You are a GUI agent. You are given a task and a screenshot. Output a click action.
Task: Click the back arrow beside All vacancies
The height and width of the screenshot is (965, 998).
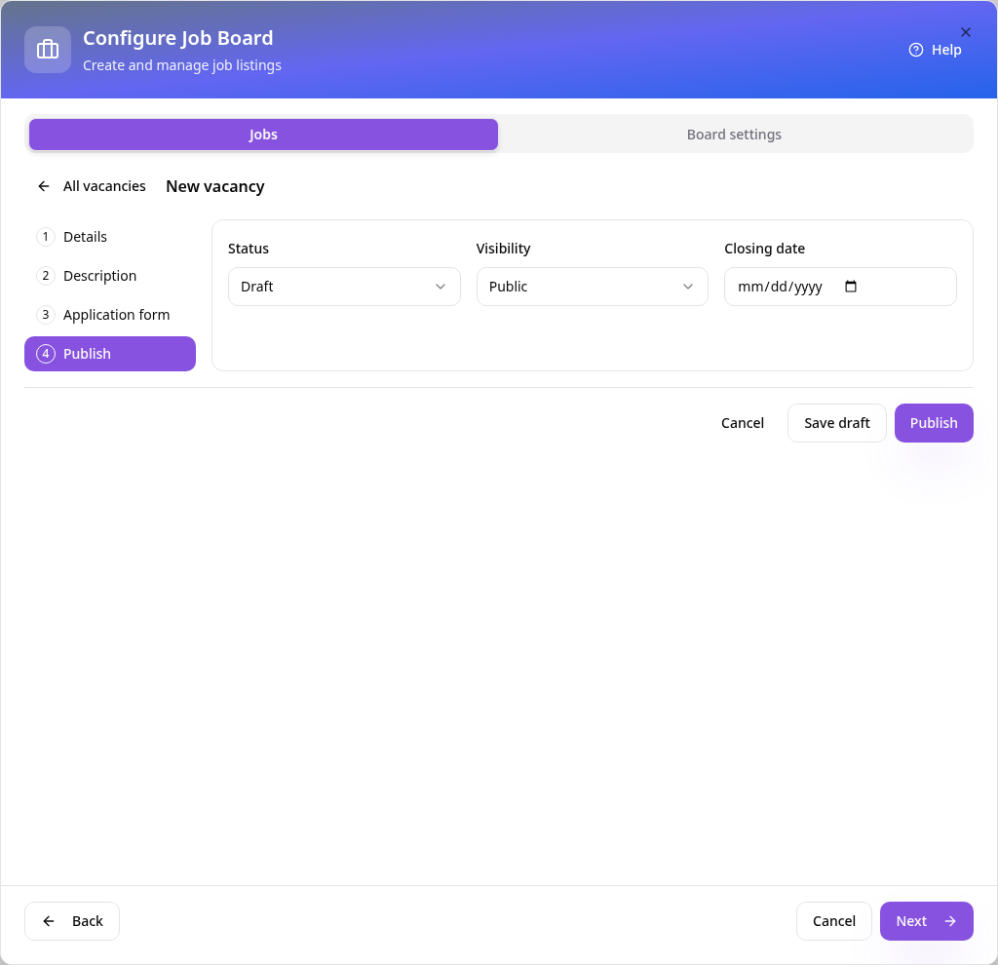43,186
